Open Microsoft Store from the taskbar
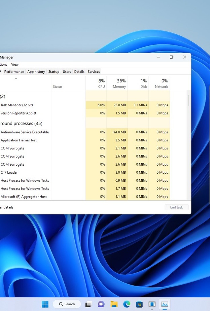Image resolution: width=210 pixels, height=311 pixels. (139, 304)
